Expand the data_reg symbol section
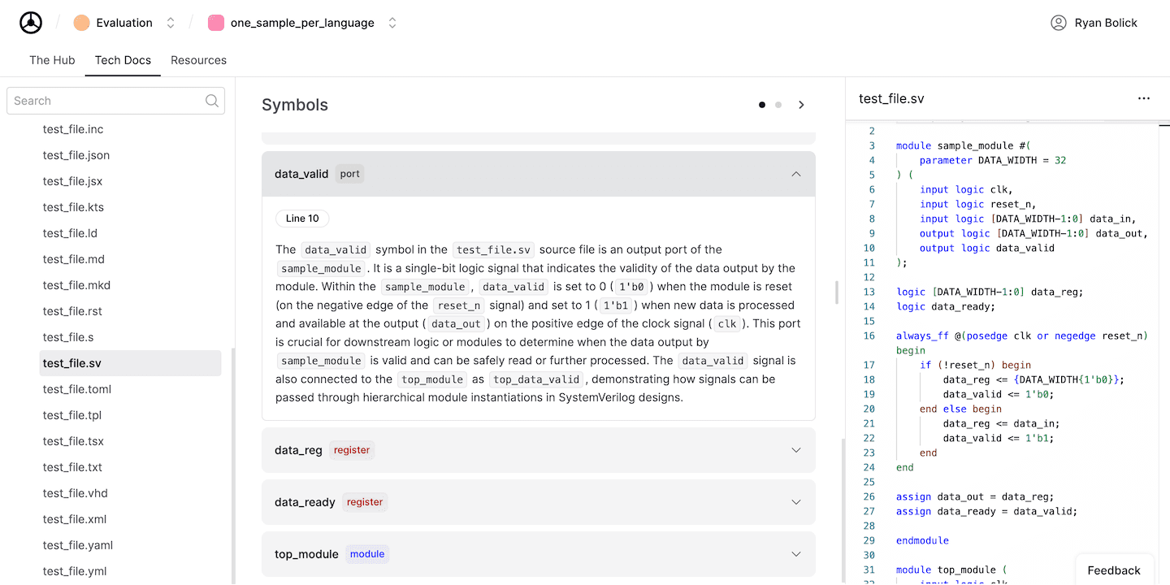 [539, 450]
